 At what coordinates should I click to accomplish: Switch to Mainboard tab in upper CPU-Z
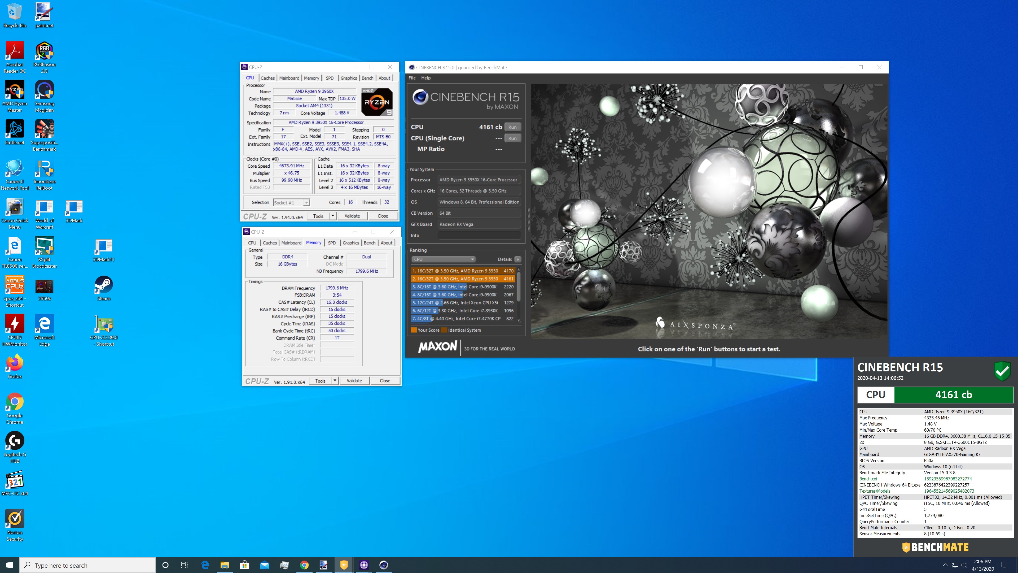pos(289,78)
